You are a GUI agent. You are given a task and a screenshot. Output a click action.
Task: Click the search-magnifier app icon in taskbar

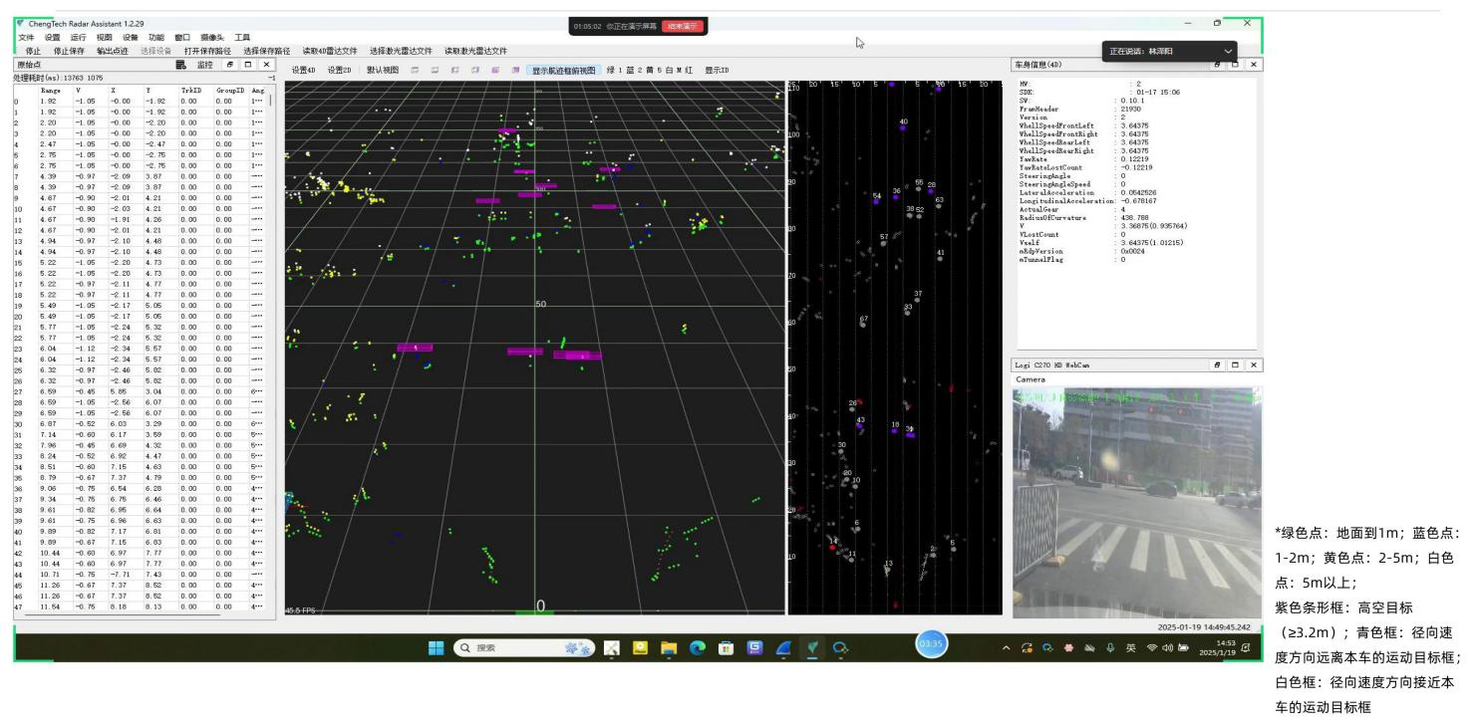tap(841, 647)
